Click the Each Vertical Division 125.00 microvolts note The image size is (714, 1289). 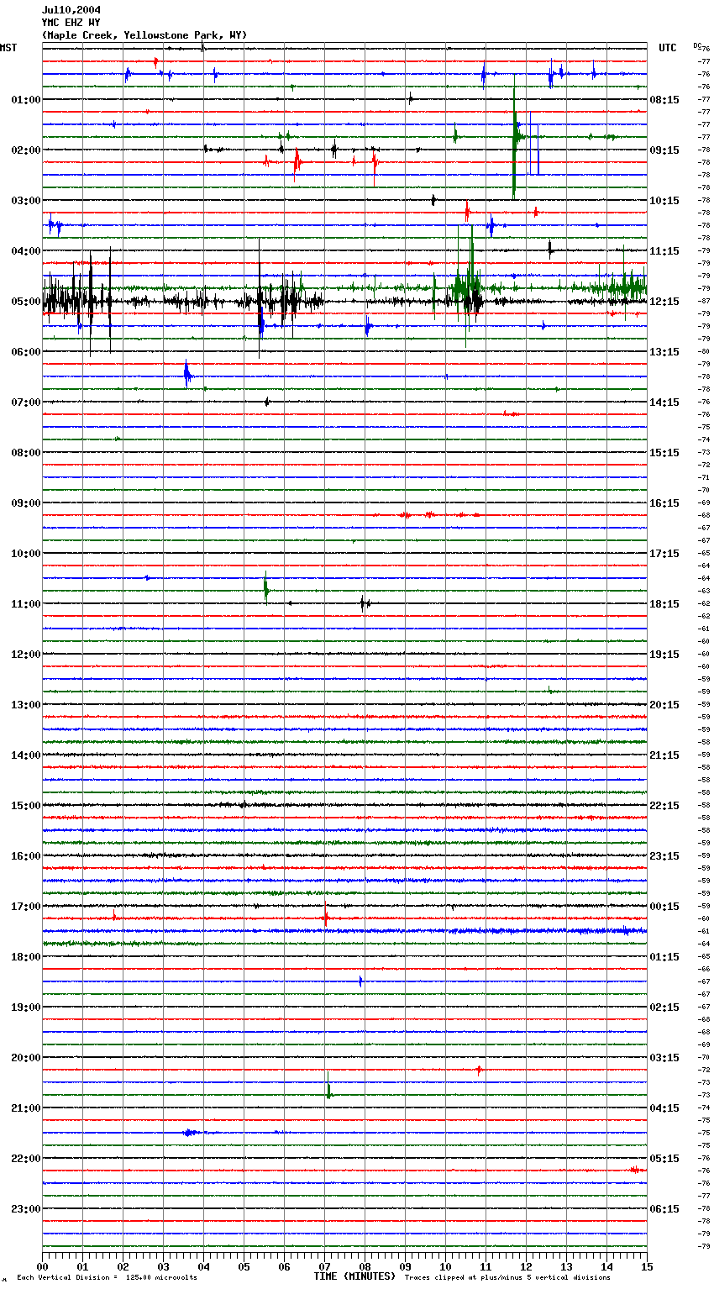pyautogui.click(x=107, y=1278)
